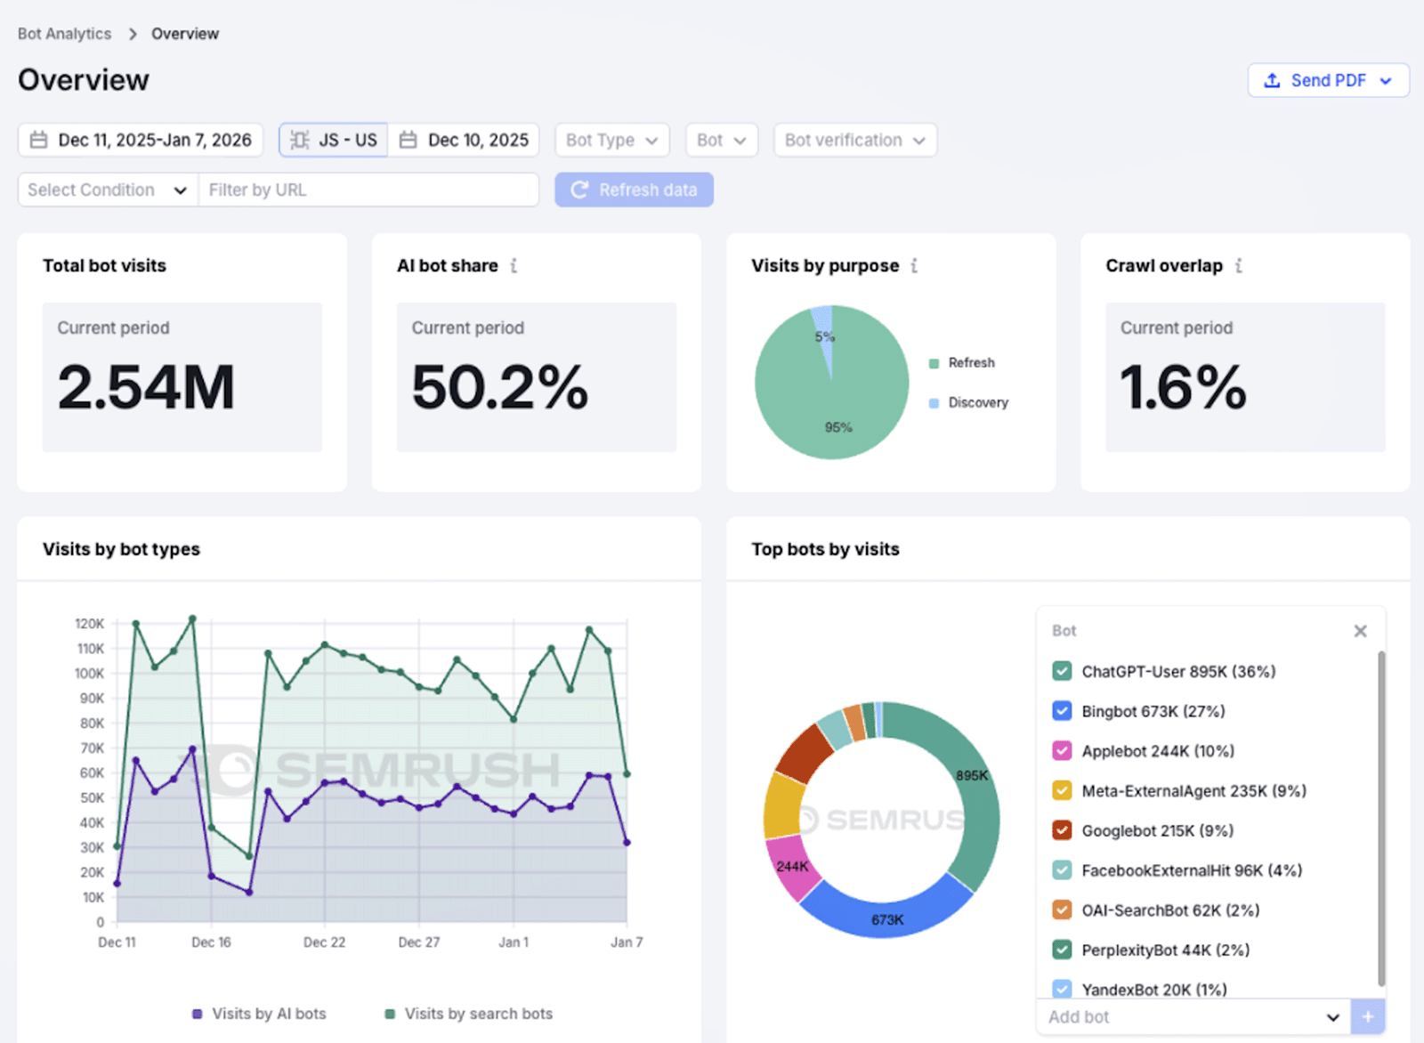This screenshot has height=1043, width=1424.
Task: Click the refresh arrow icon in Refresh data
Action: coord(579,190)
